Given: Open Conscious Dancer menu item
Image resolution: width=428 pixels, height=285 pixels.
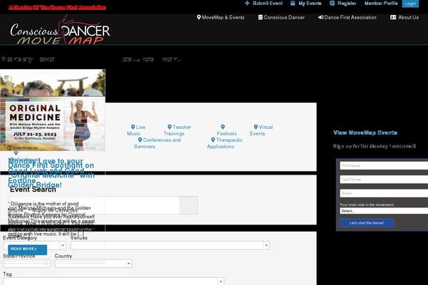Looking at the screenshot, I should 281,17.
